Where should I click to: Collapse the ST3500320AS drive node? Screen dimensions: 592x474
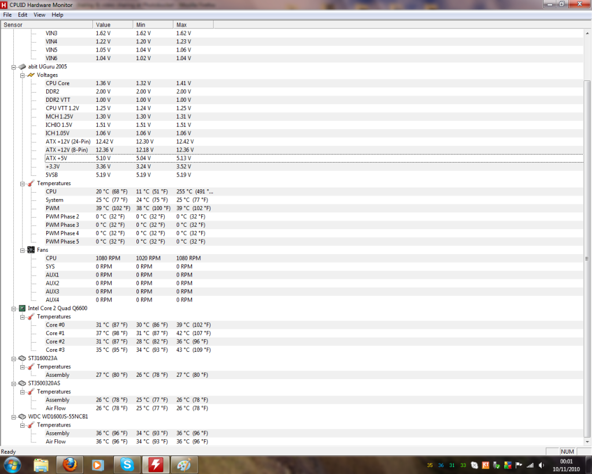point(14,383)
